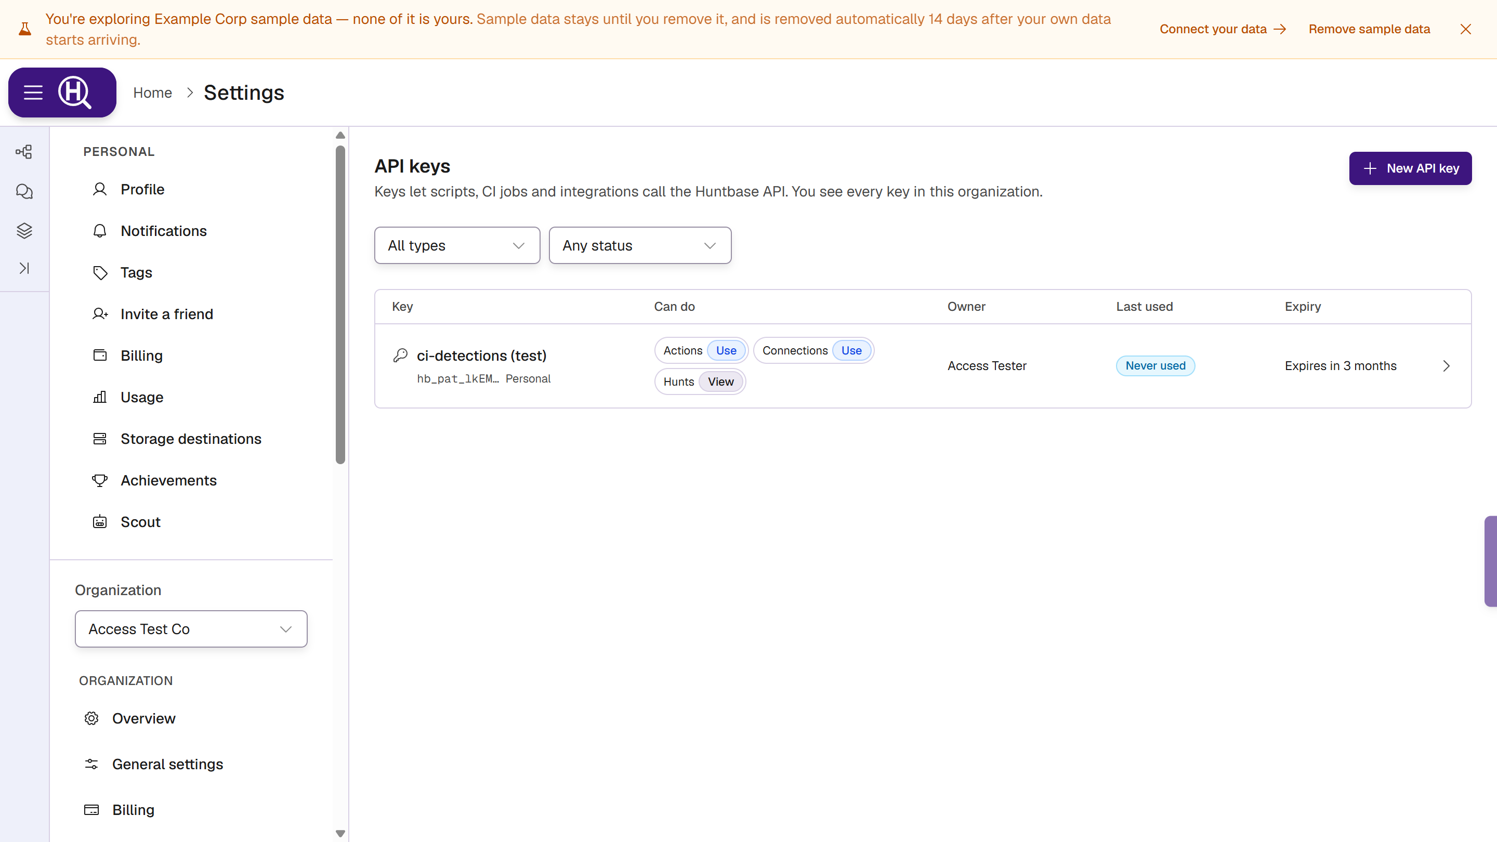Click the Storage destinations server icon
The image size is (1497, 842).
tap(100, 439)
